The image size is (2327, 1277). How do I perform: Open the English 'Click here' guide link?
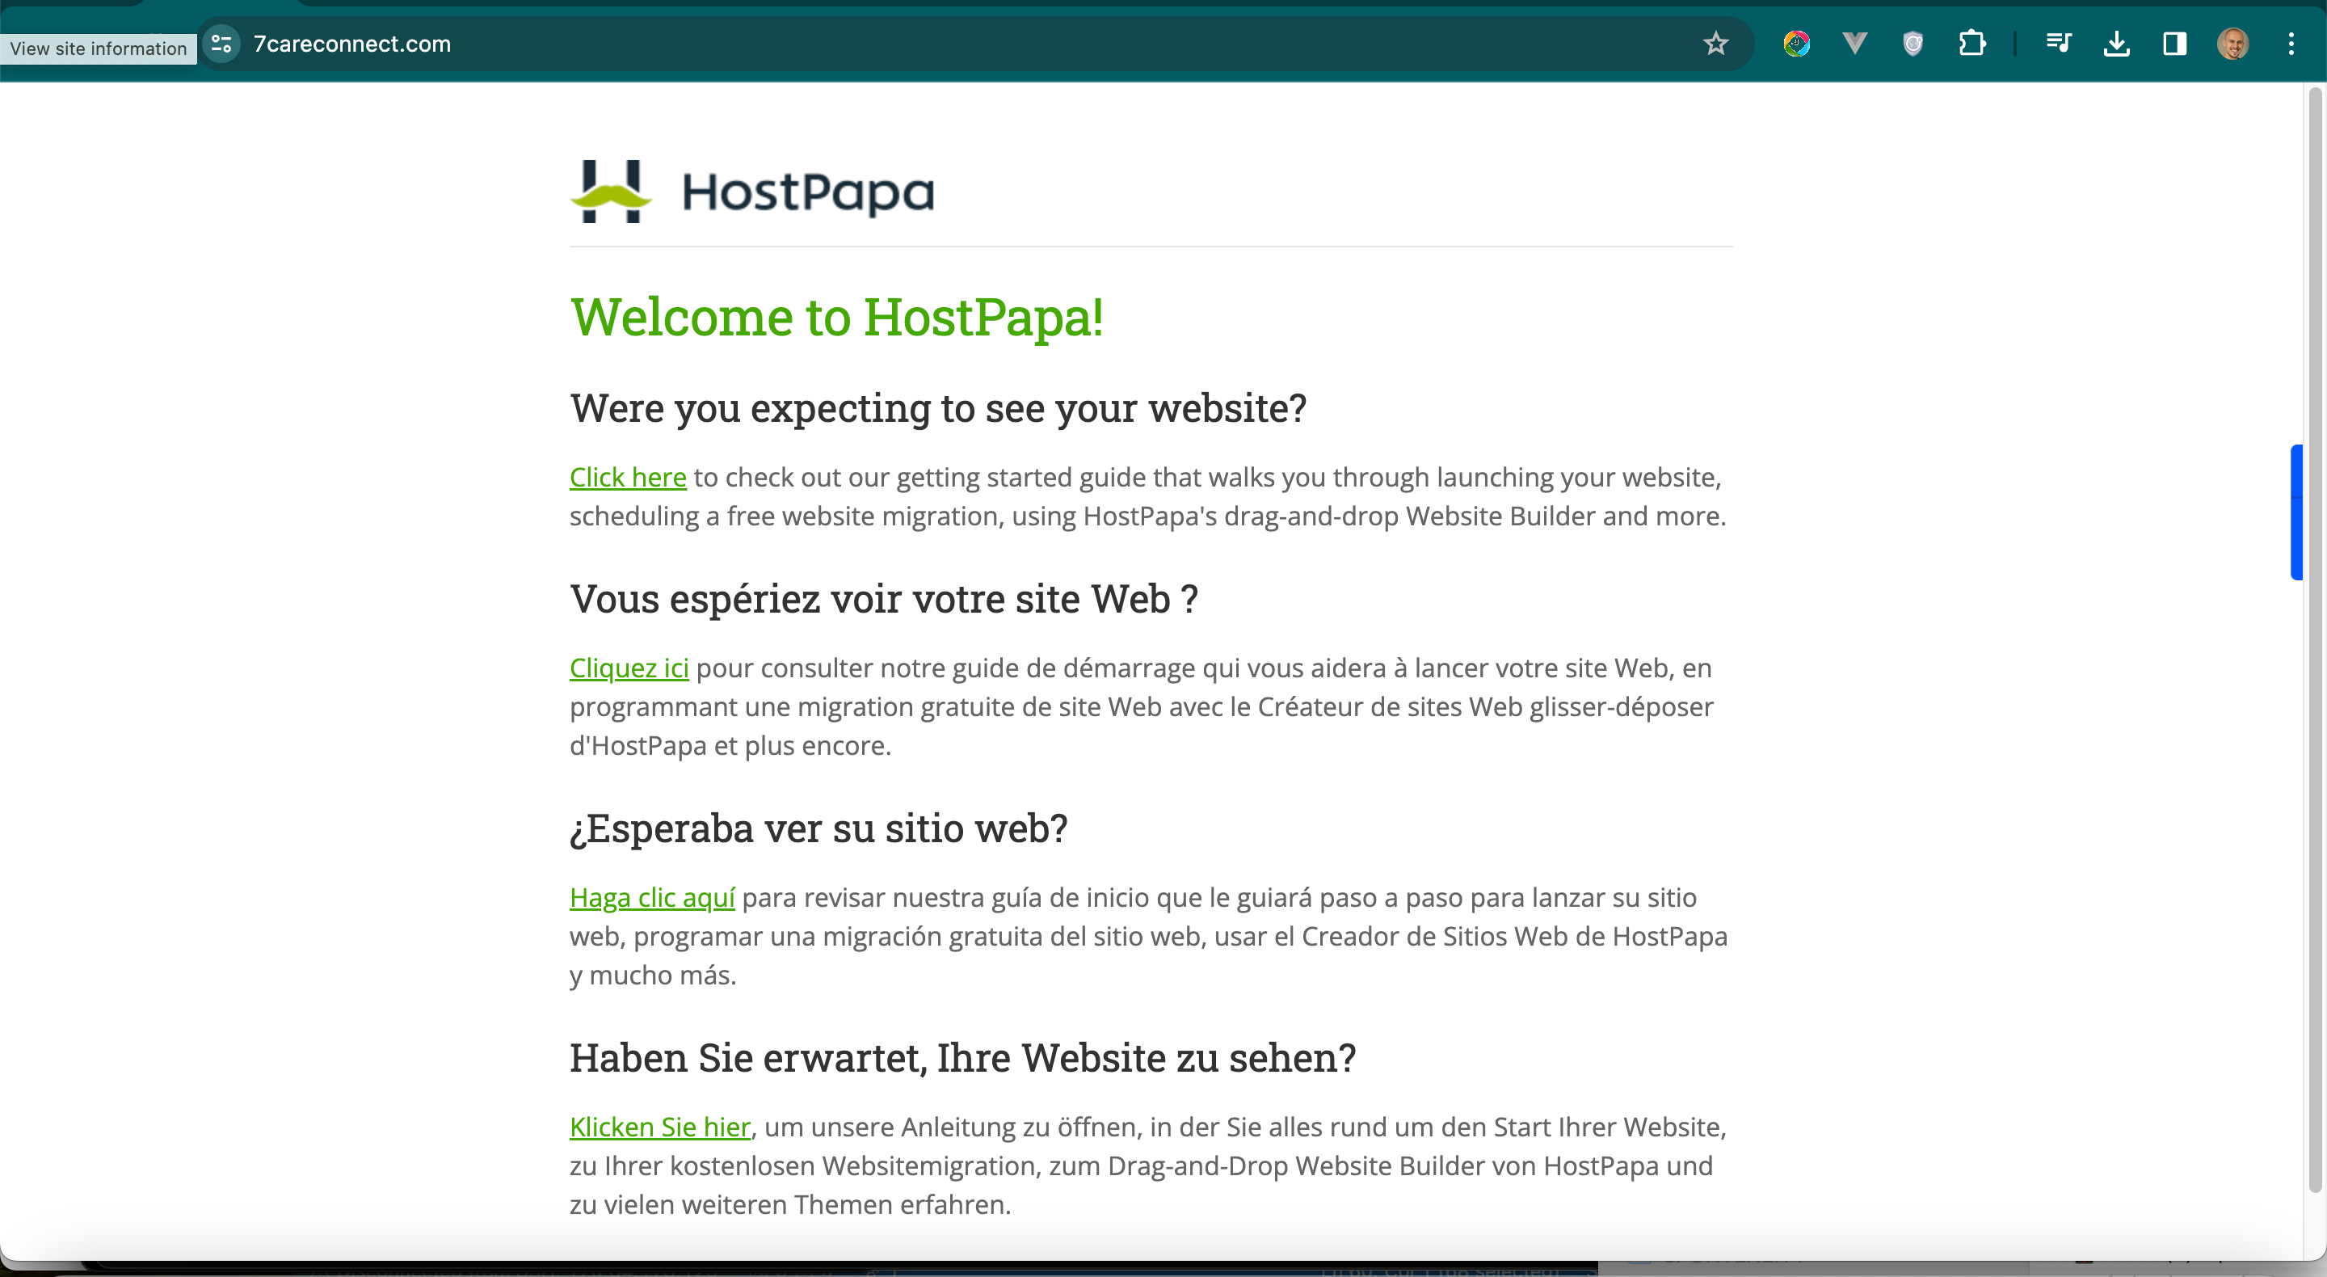[x=628, y=477]
